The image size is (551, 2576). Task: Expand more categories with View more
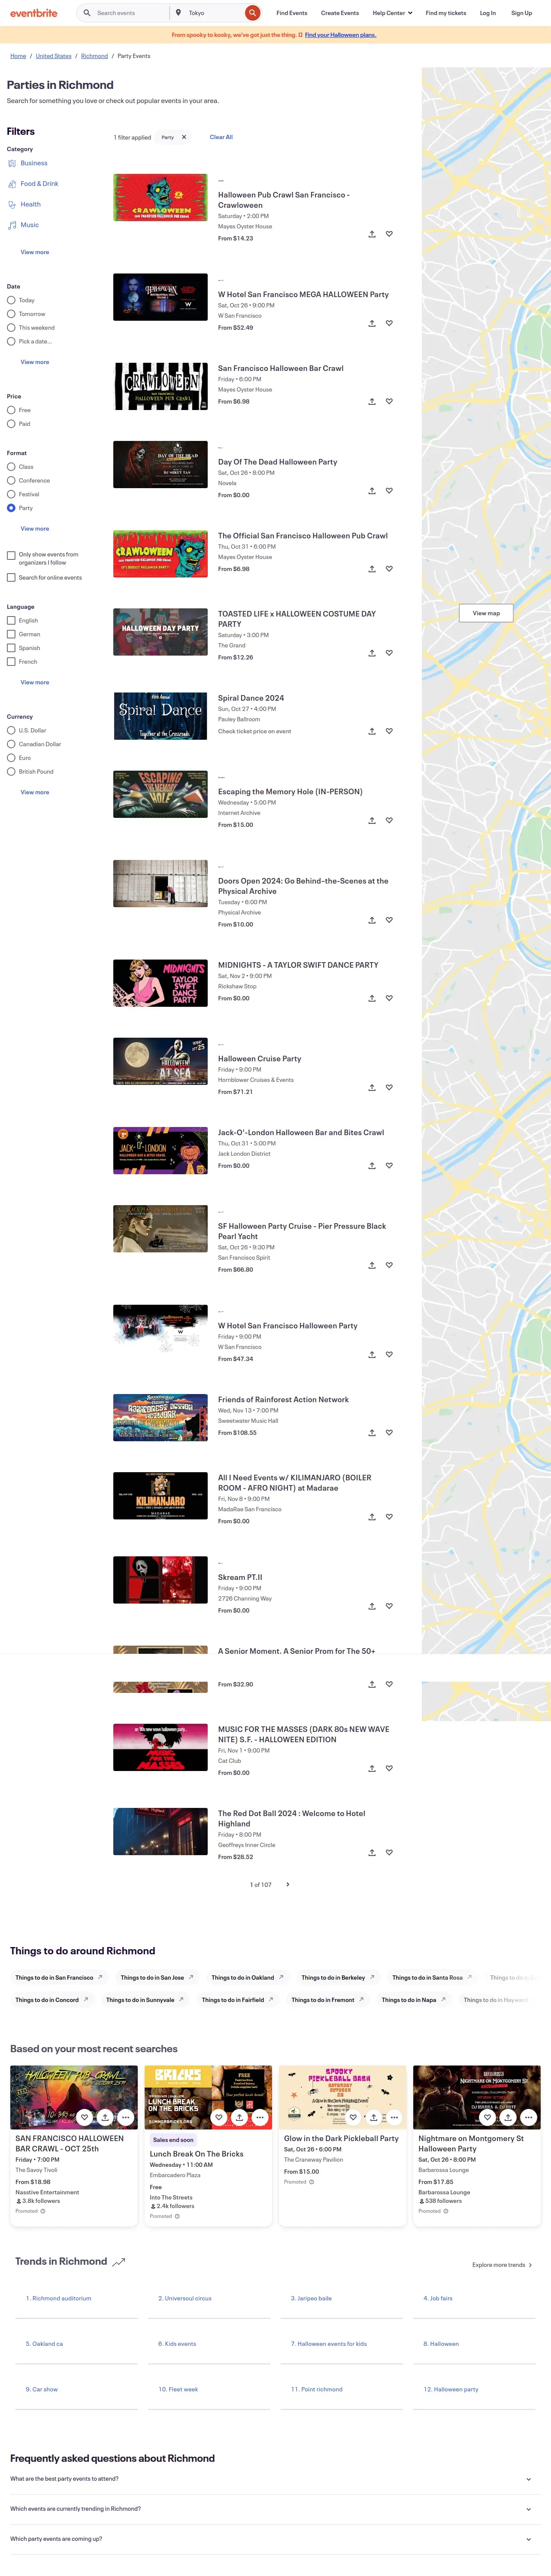(x=35, y=252)
